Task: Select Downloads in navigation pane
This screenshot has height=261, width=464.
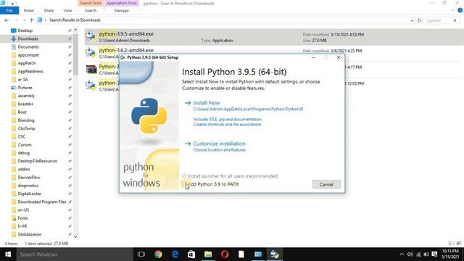Action: [28, 38]
